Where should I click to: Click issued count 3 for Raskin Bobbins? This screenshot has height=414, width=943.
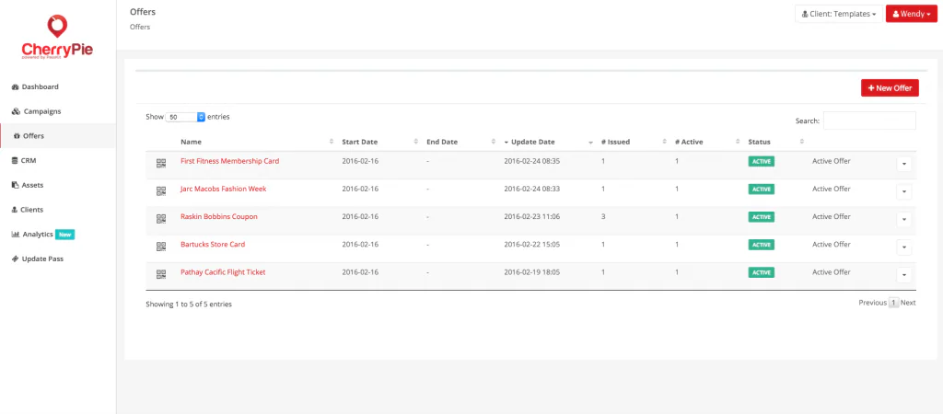click(603, 216)
